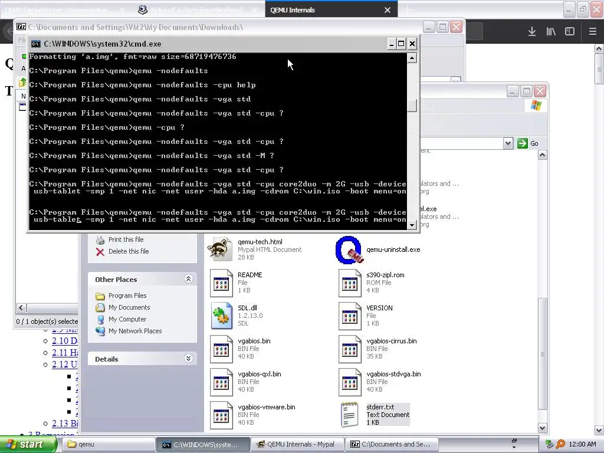The width and height of the screenshot is (604, 453).
Task: Select the SDL.dll file icon
Action: (221, 316)
